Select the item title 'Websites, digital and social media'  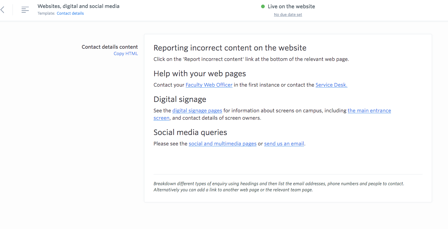(x=78, y=6)
